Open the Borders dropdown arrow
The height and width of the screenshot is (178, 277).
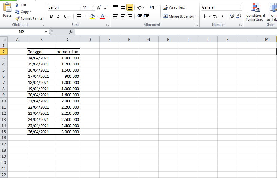(84, 16)
